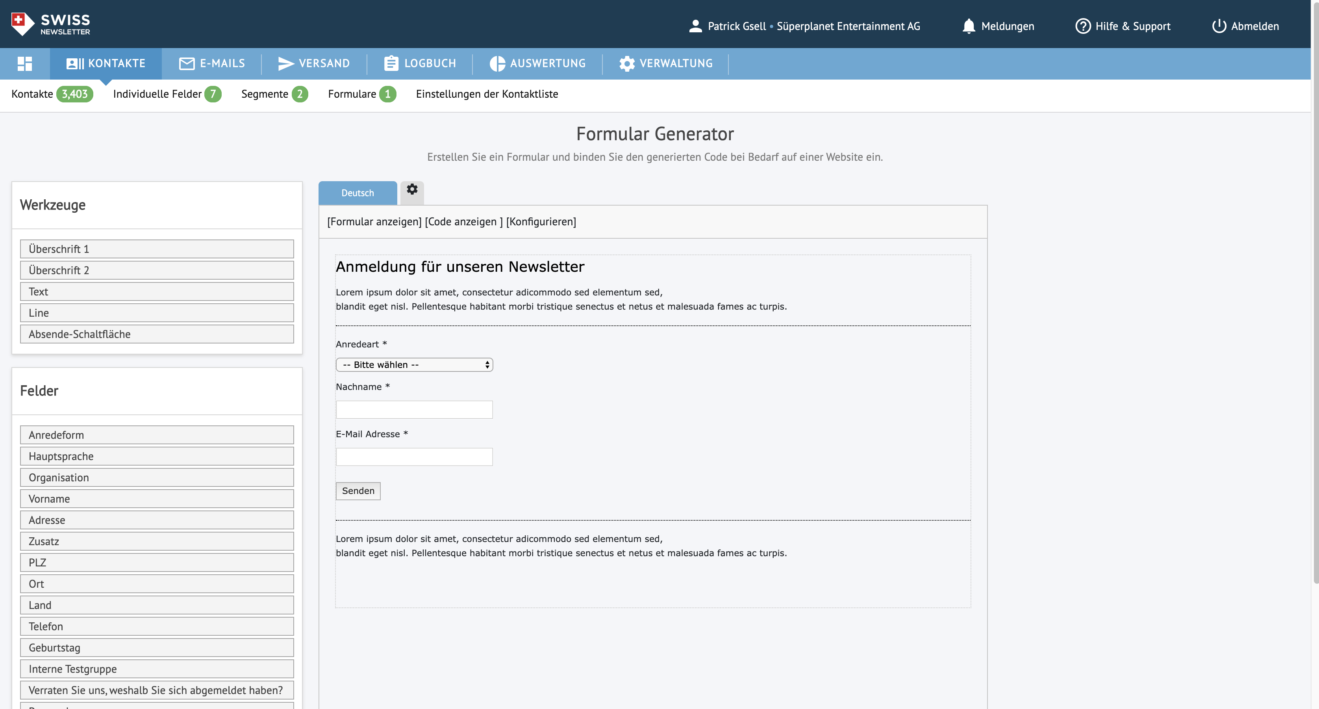This screenshot has width=1319, height=709.
Task: Open Auswertung pie chart icon
Action: [x=496, y=63]
